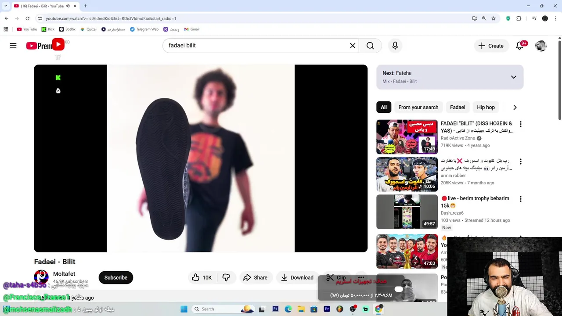Open Kick bookmark
The height and width of the screenshot is (316, 562).
coord(48,29)
